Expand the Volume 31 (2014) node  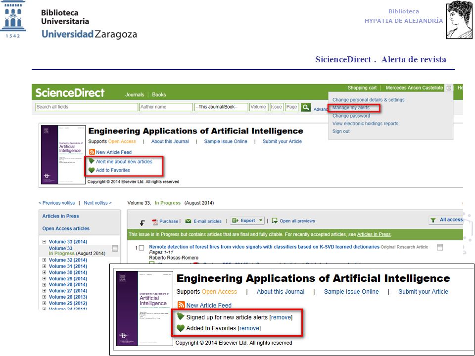pos(44,266)
